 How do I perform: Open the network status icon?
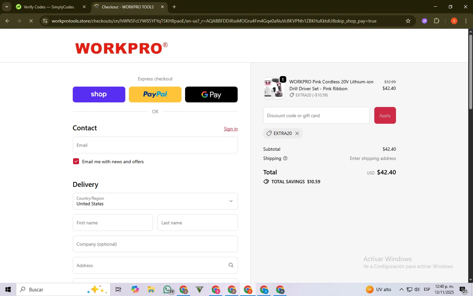(409, 289)
